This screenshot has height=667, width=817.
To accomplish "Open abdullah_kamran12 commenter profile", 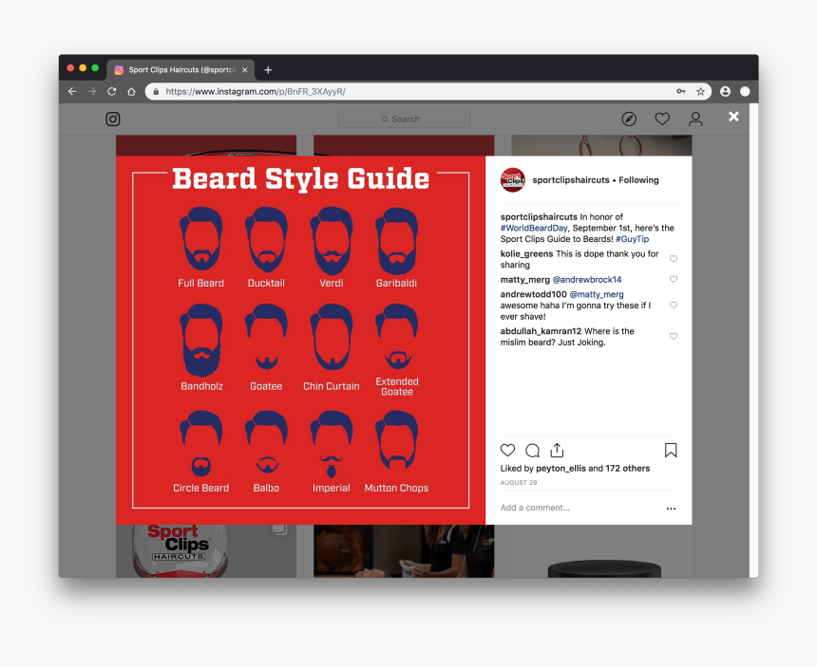I will 541,331.
